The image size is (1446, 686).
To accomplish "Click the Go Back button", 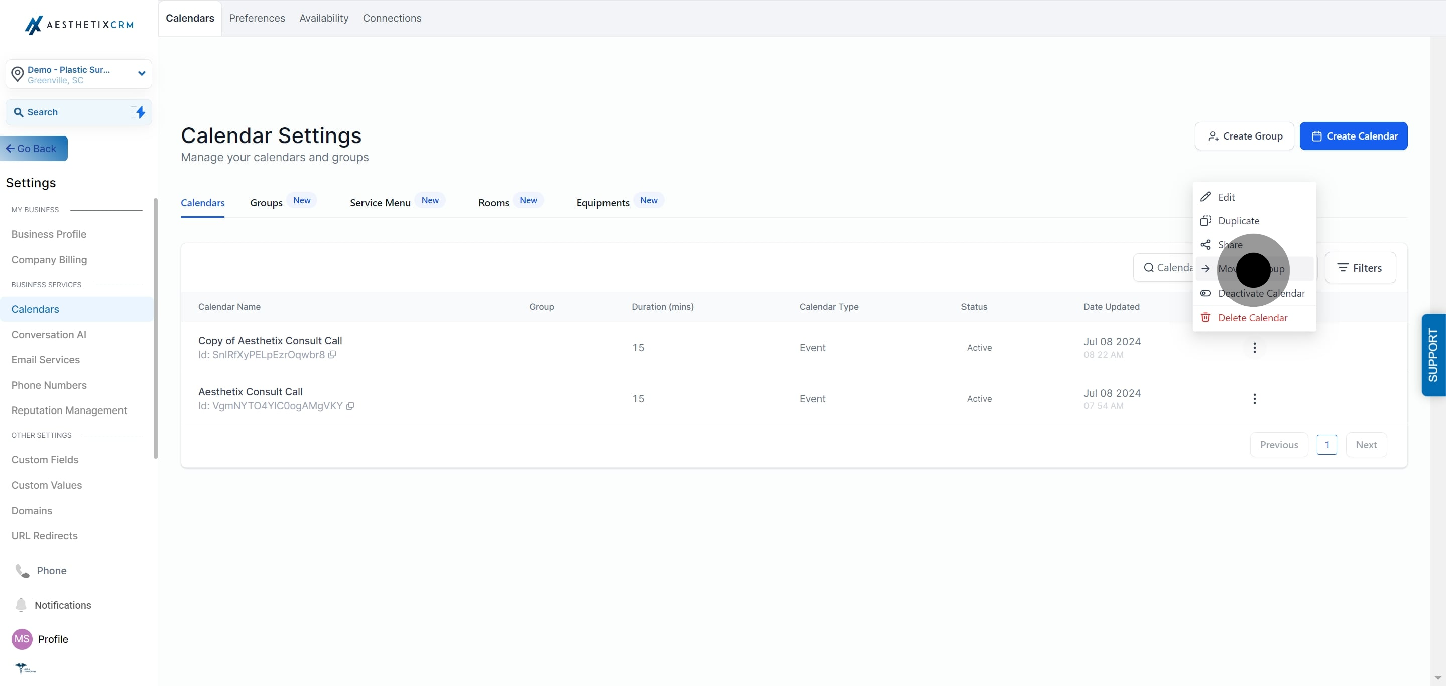I will tap(34, 149).
